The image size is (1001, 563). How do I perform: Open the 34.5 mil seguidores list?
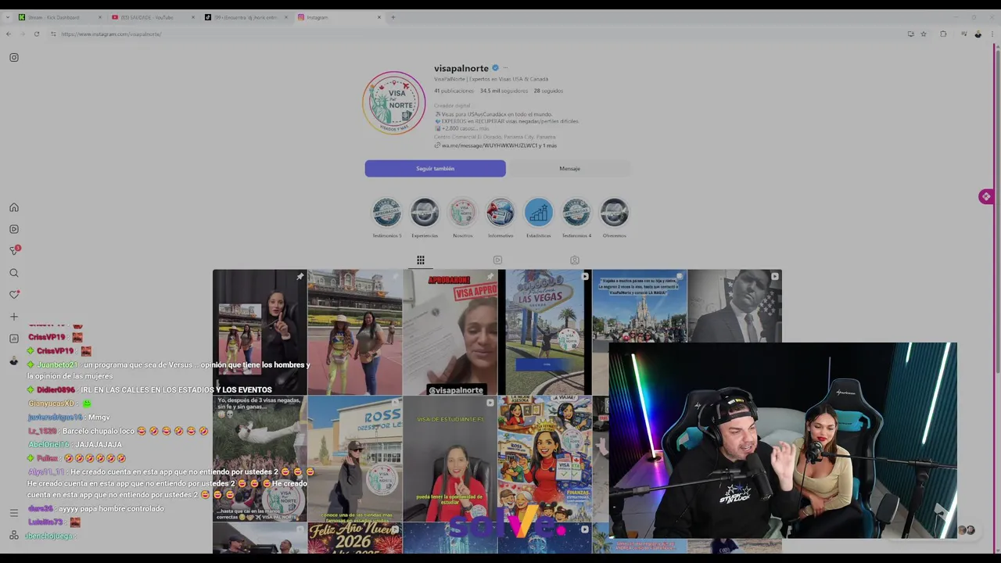(502, 91)
